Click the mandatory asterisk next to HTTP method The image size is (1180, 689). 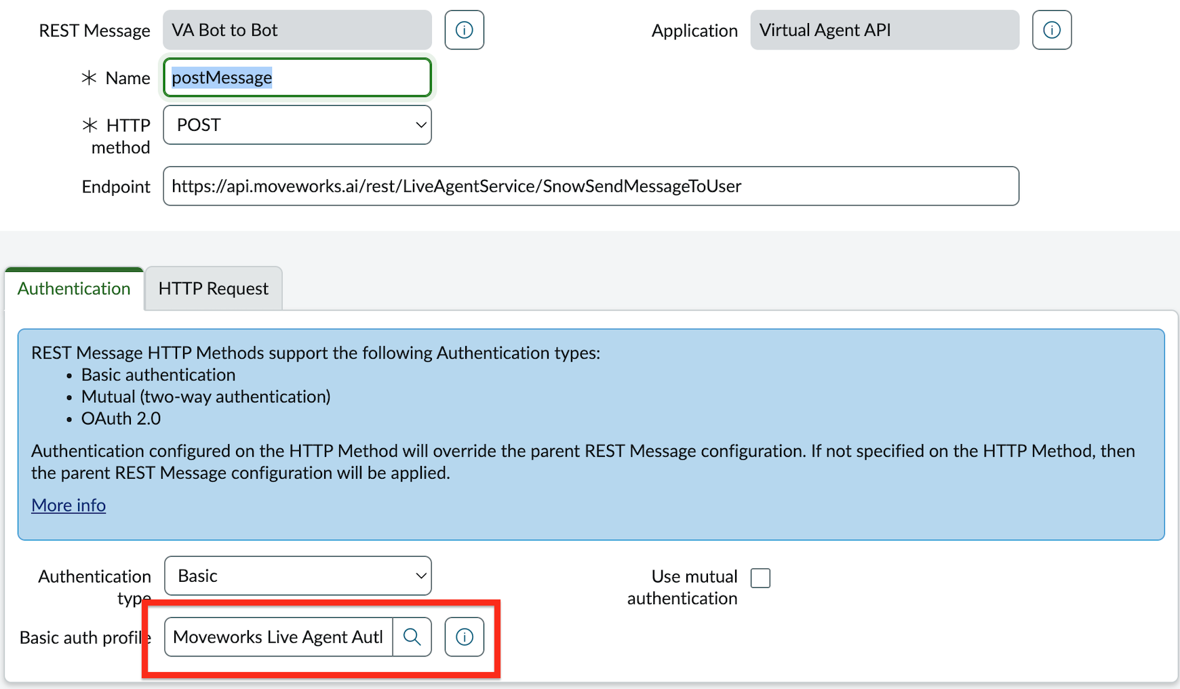(x=90, y=125)
